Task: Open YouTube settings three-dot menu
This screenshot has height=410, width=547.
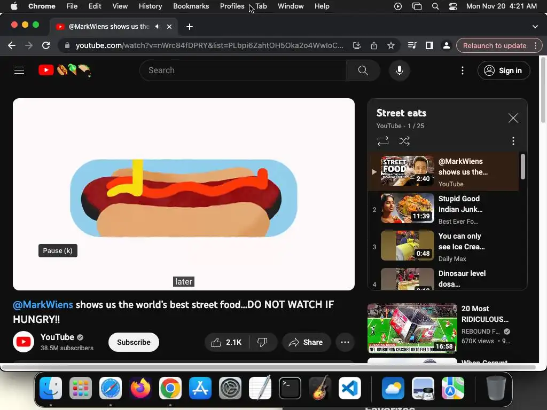Action: point(463,70)
